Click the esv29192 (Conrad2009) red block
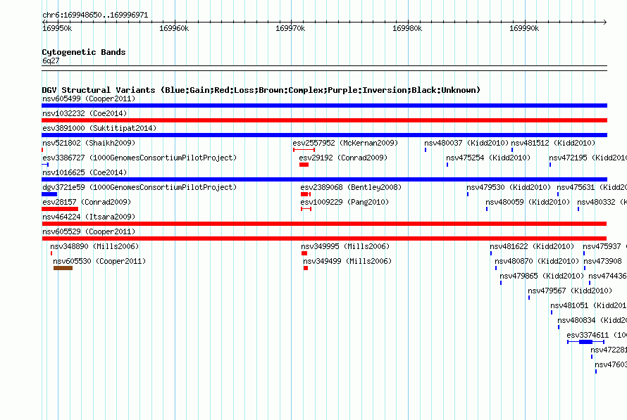The width and height of the screenshot is (627, 420). (x=304, y=165)
